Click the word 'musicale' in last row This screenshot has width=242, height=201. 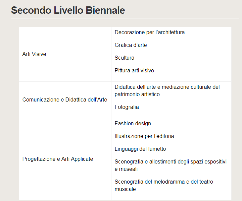[125, 189]
